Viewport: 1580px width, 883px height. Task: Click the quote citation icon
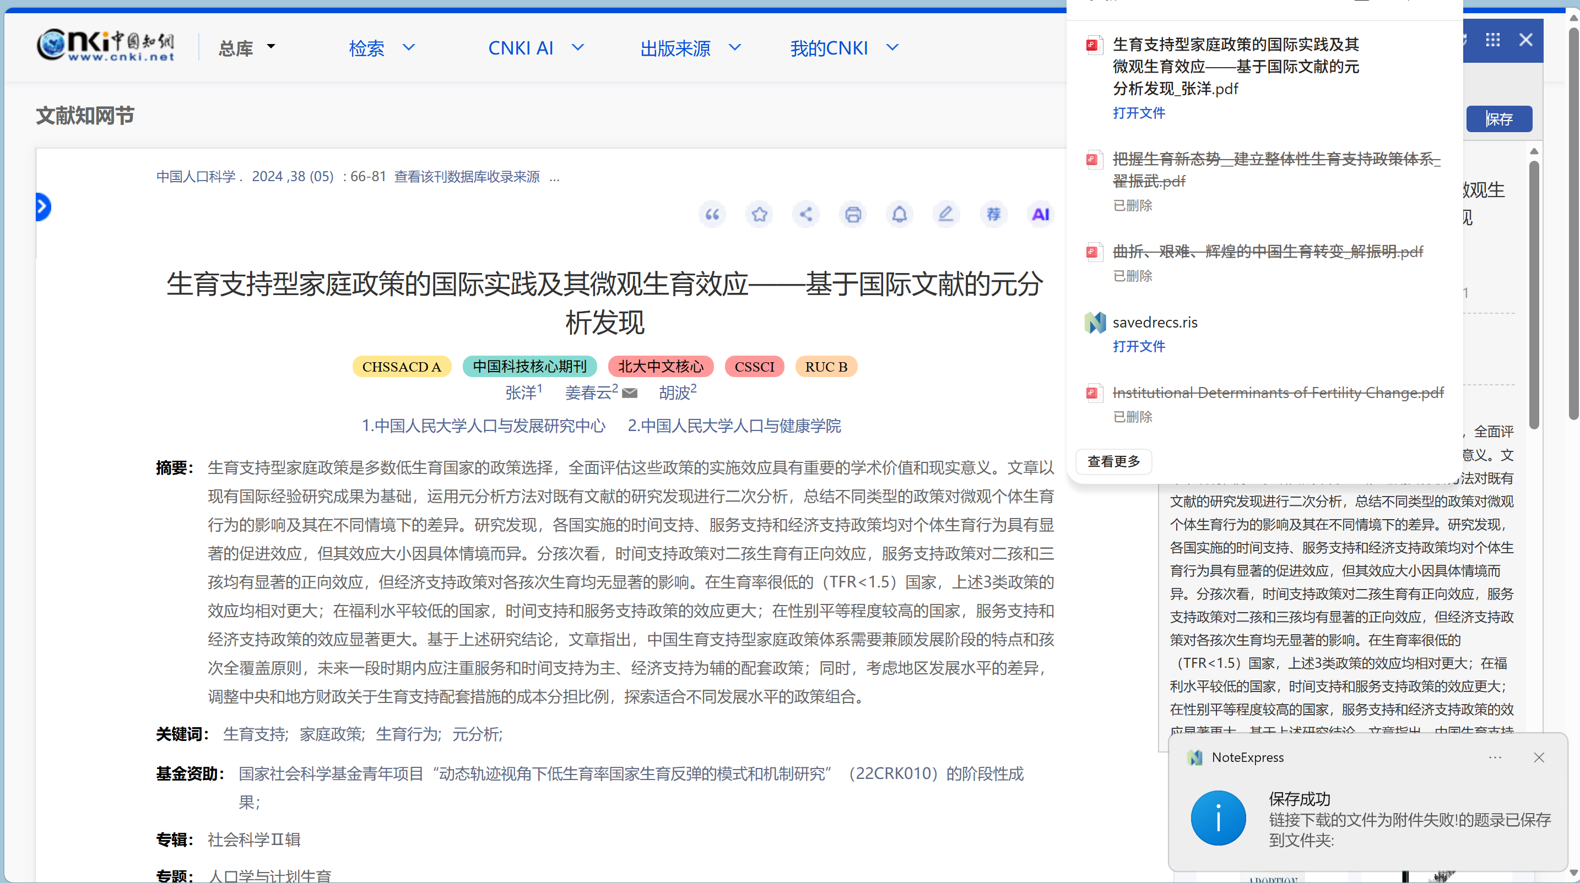pyautogui.click(x=712, y=215)
